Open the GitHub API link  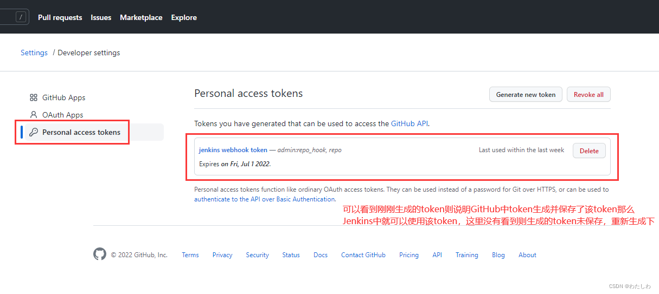click(x=410, y=123)
